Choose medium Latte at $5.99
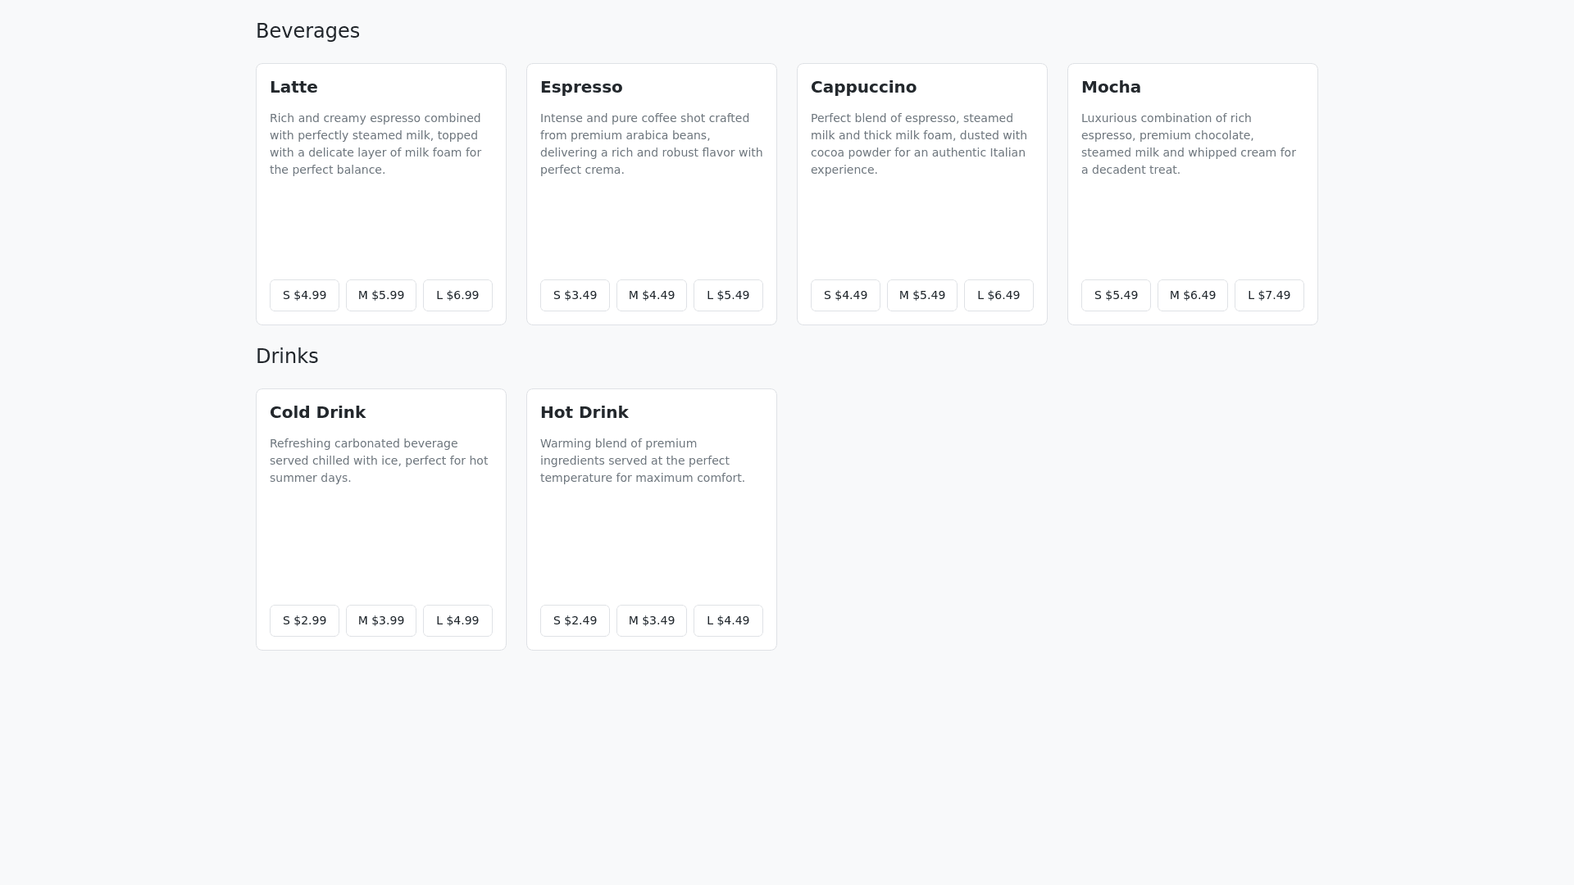1574x885 pixels. coord(381,295)
